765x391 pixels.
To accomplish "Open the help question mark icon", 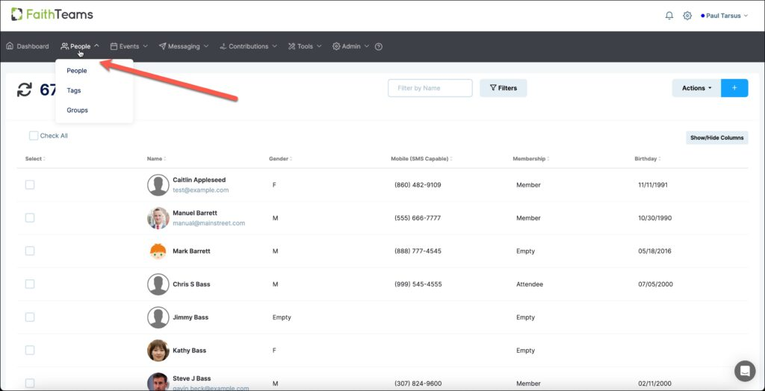I will pos(379,47).
